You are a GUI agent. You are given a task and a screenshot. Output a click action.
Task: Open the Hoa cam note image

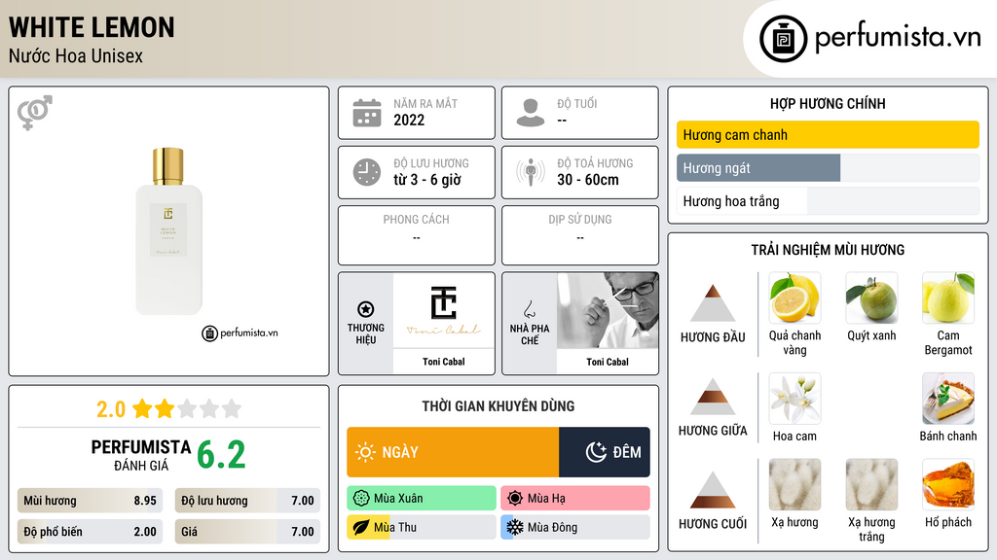coord(794,398)
